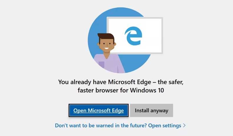Click the chevron arrow after Open settings
The image size is (233, 136).
coord(184,126)
